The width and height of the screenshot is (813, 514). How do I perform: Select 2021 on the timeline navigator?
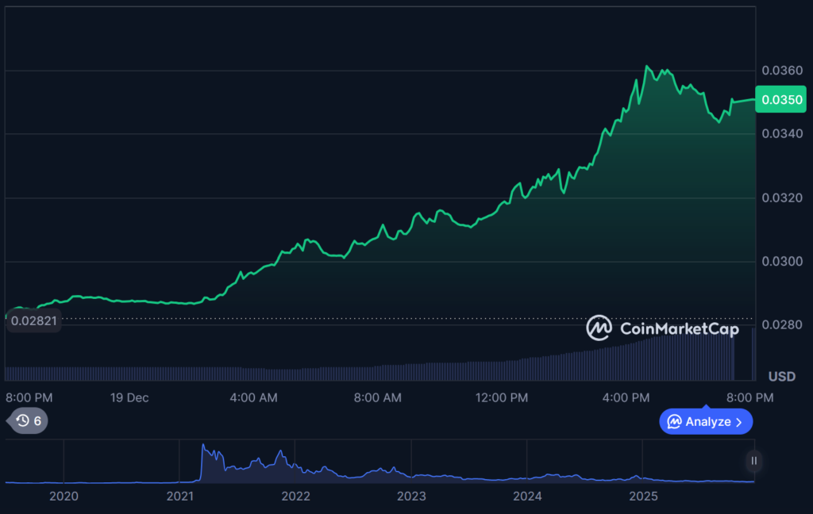tap(180, 497)
